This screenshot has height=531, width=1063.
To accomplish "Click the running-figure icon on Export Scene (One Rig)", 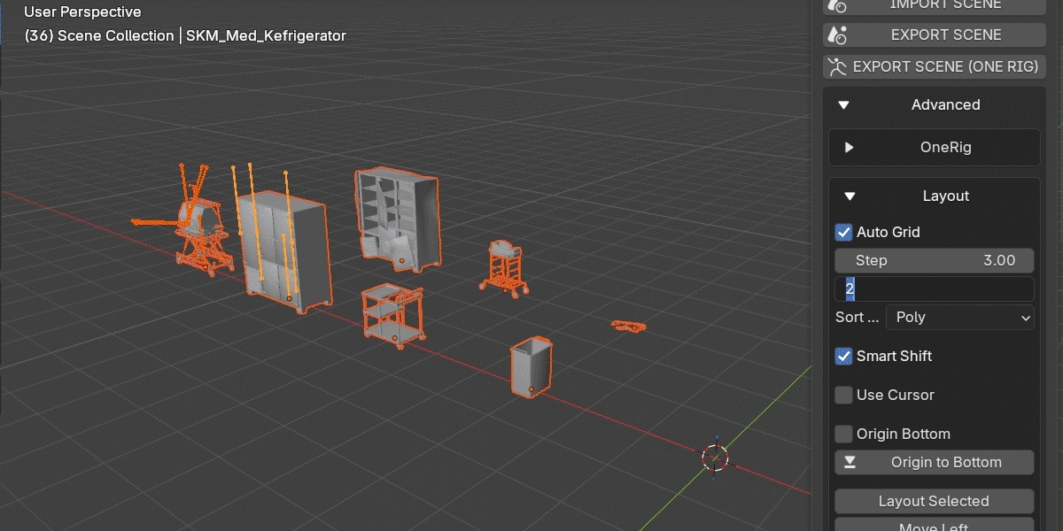I will (837, 66).
